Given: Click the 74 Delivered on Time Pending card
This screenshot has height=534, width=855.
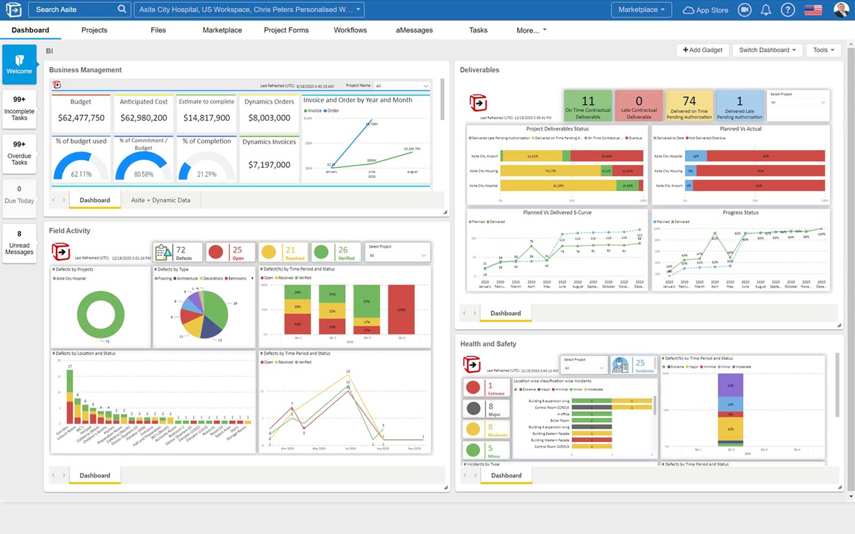Looking at the screenshot, I should pos(689,105).
